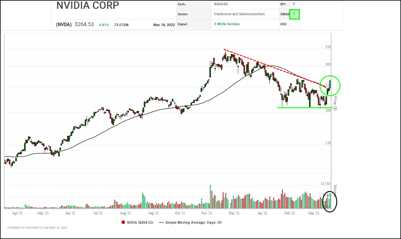Click the Signal: label

click(183, 24)
